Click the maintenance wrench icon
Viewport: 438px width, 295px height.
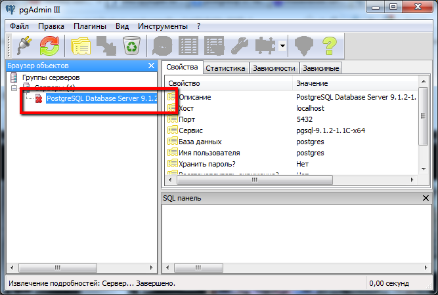pyautogui.click(x=240, y=46)
